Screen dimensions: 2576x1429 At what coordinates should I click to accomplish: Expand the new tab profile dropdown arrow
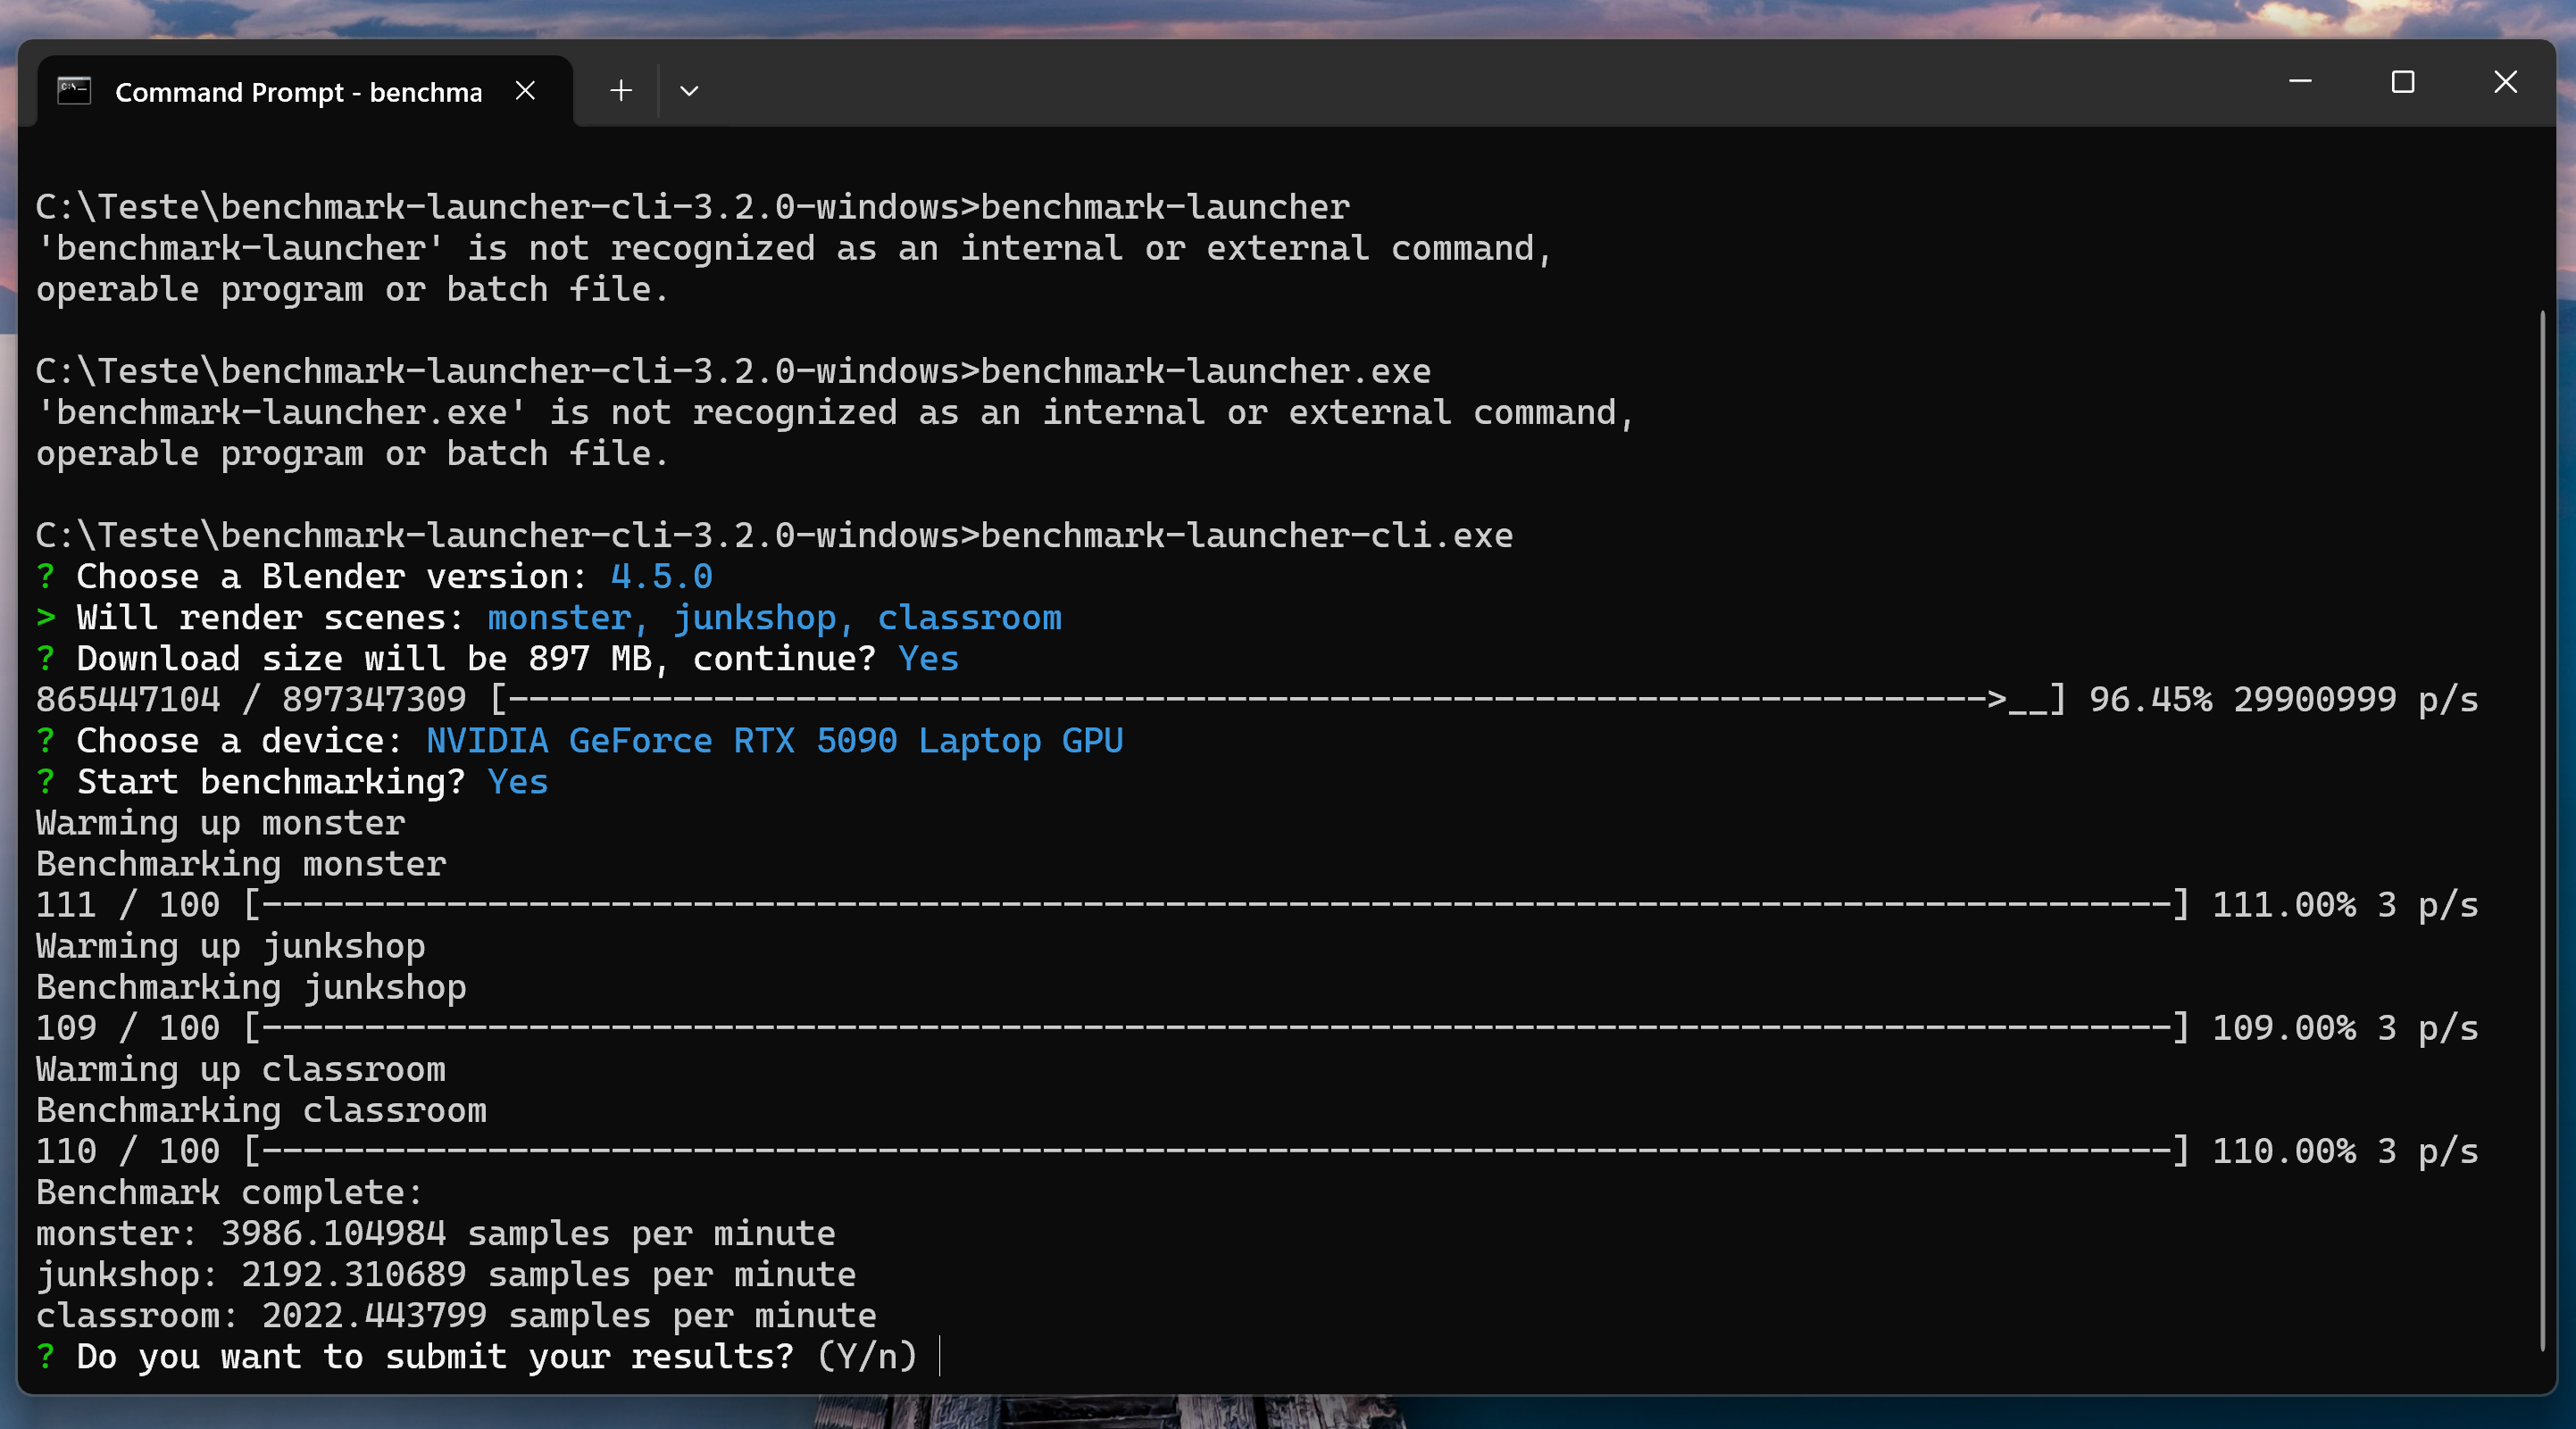pos(689,91)
